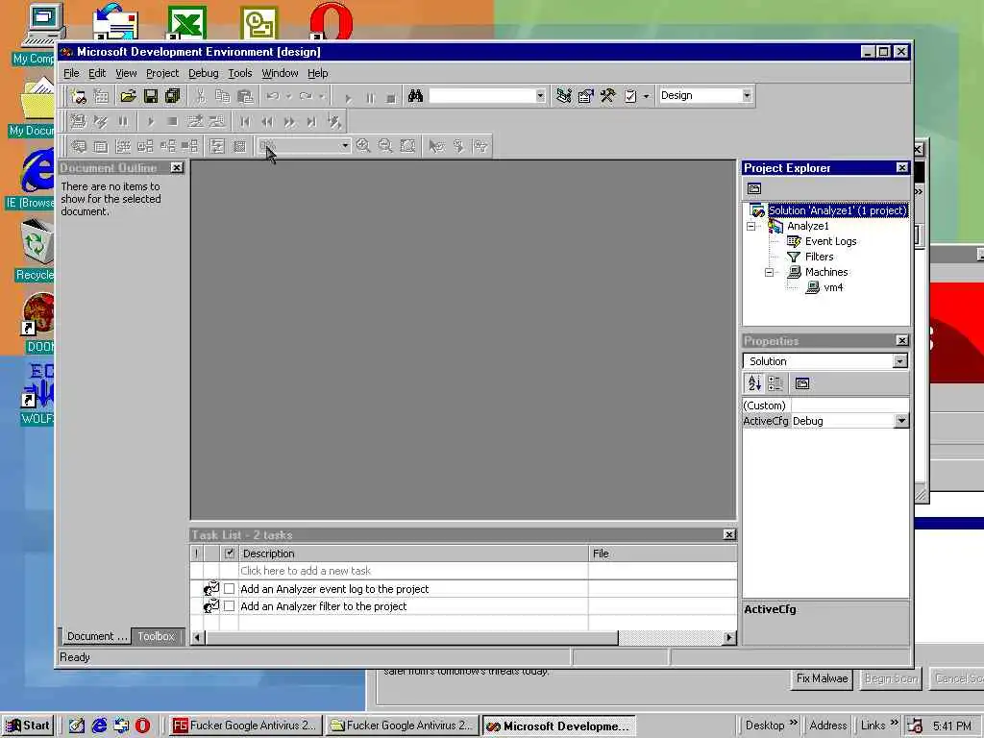The width and height of the screenshot is (984, 738).
Task: Click the Find binoculars icon
Action: point(415,96)
